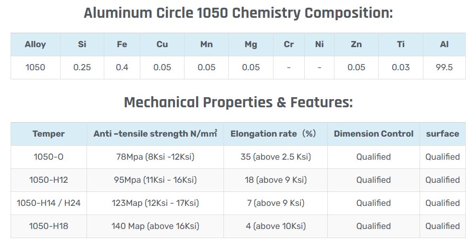Select the Alloy column header
Viewport: 471px width, 241px height.
pos(35,44)
